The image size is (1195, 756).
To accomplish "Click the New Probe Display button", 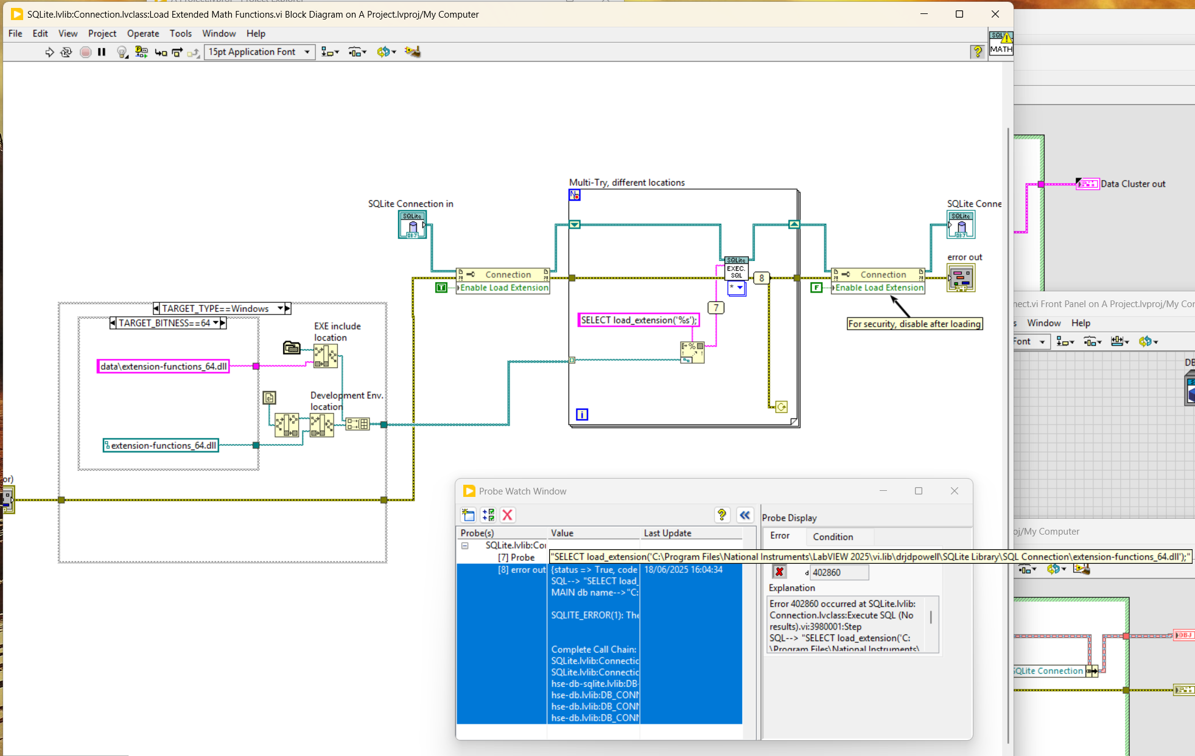I will coord(468,515).
